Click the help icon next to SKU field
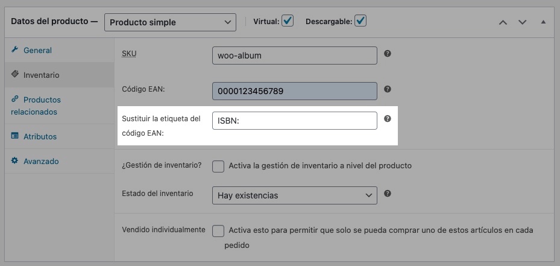 pyautogui.click(x=388, y=54)
